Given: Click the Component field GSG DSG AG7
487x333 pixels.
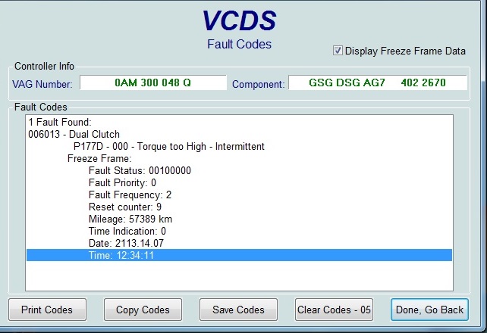Looking at the screenshot, I should pyautogui.click(x=378, y=82).
